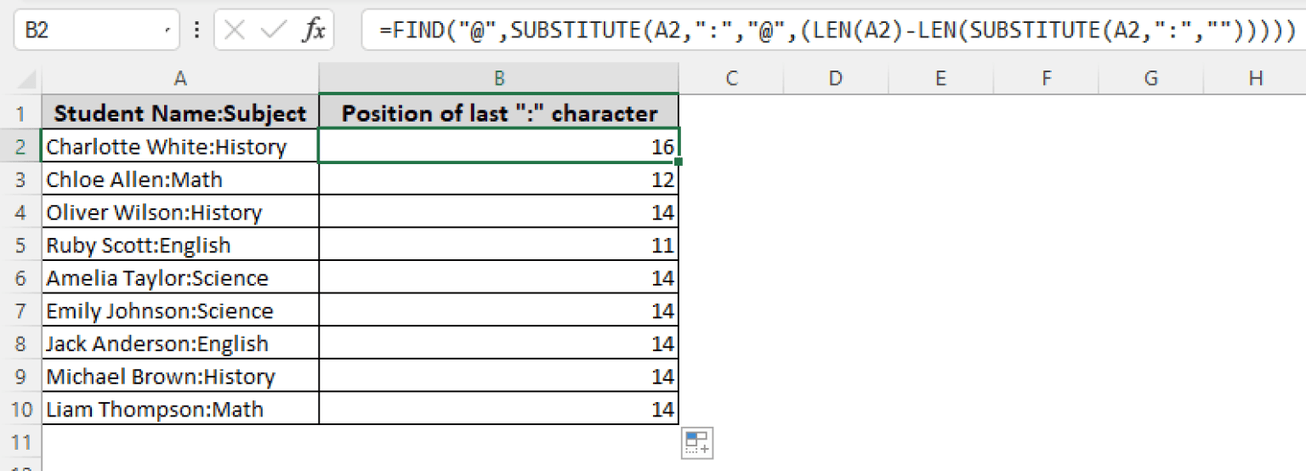Click the three-dot handle beside Name Box
Screen dimensions: 1306x471
tap(197, 31)
